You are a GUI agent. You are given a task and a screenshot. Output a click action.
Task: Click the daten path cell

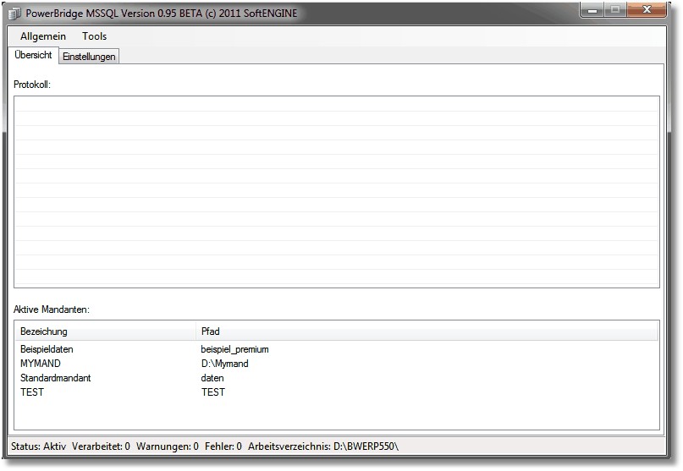click(x=212, y=378)
